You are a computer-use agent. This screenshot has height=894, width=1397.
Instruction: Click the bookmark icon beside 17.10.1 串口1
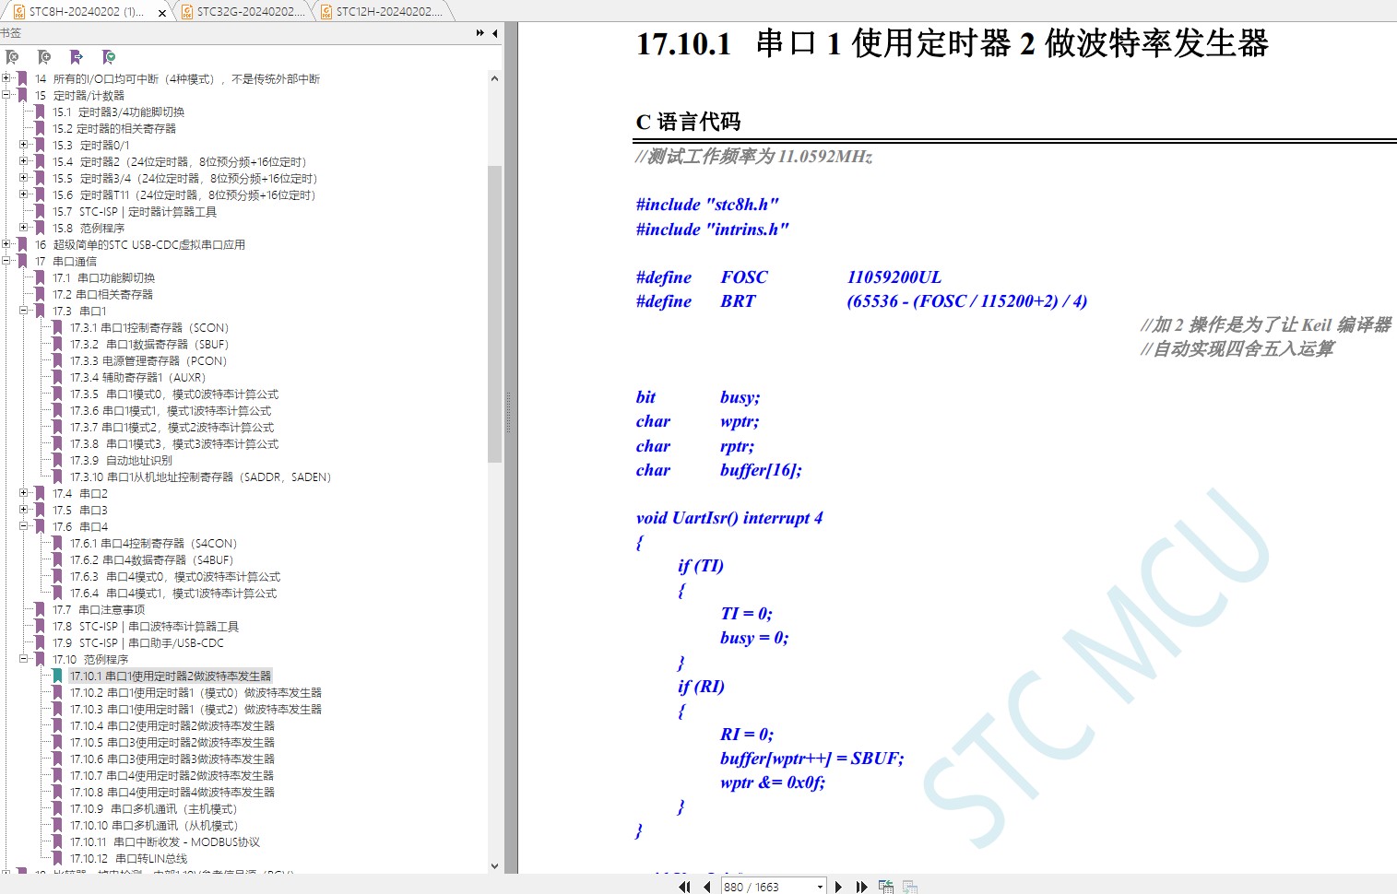coord(57,676)
